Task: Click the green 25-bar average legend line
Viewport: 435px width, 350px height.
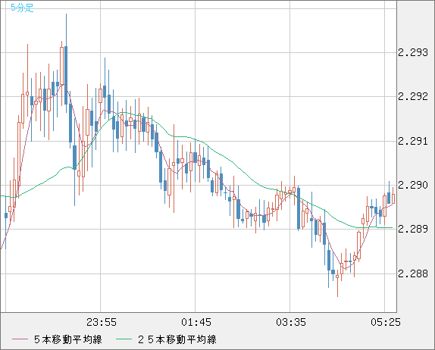Action: click(x=124, y=339)
